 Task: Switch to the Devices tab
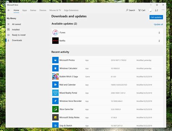(43, 10)
